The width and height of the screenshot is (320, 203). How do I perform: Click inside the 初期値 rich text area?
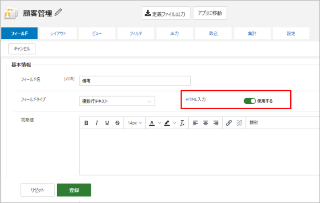tap(200, 152)
